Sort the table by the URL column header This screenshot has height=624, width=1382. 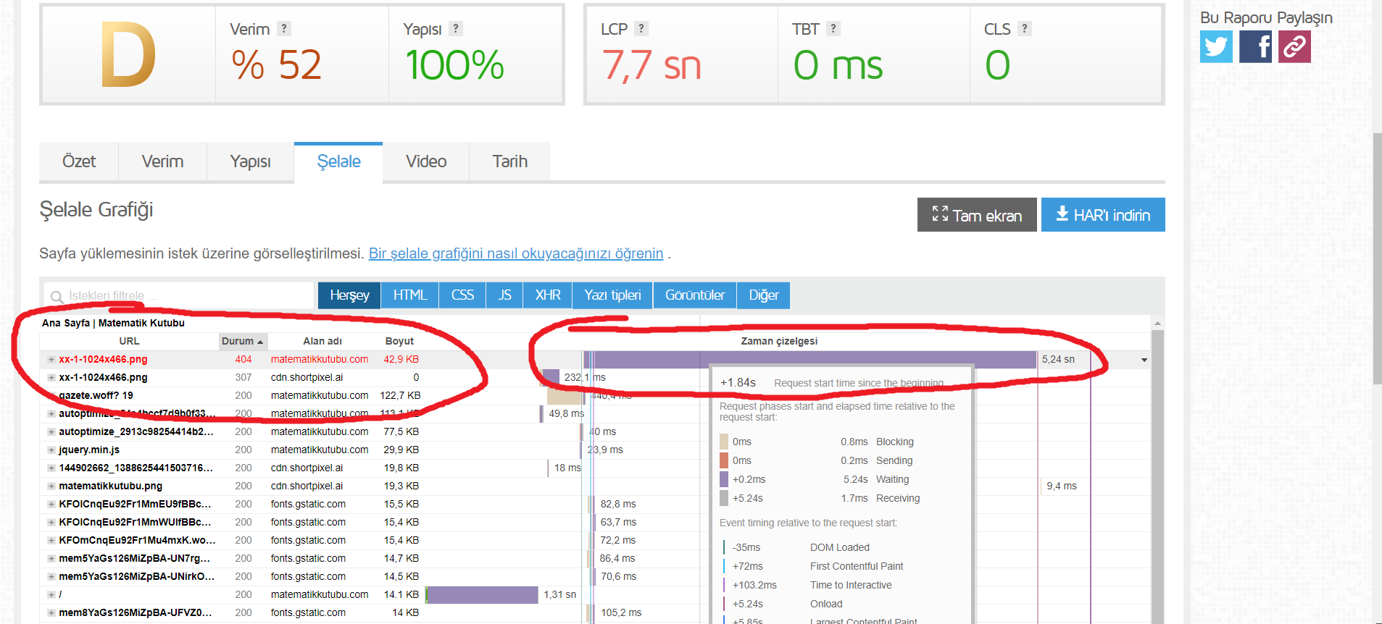tap(129, 341)
